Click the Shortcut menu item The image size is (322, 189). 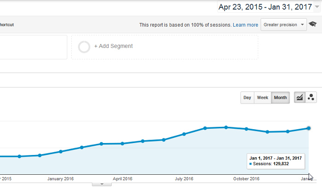pos(6,25)
